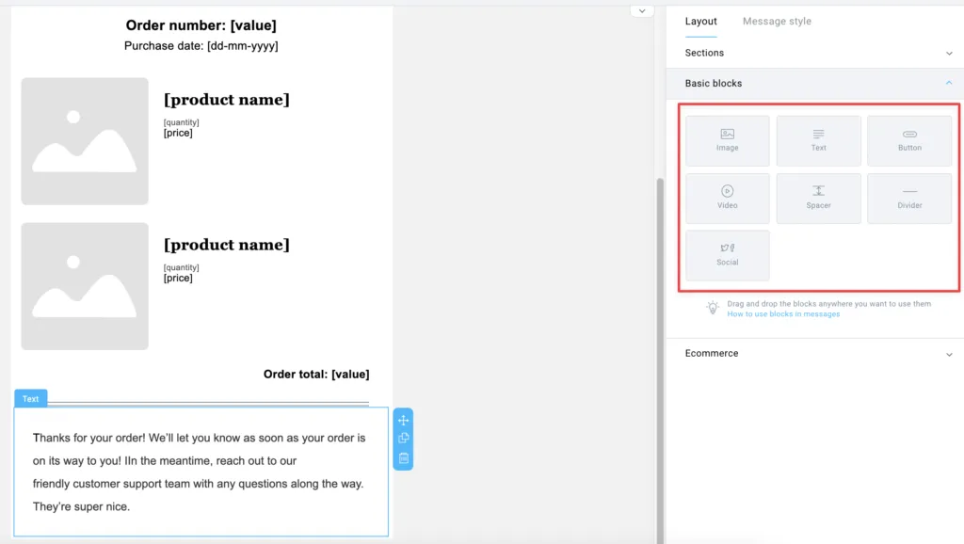
Task: Switch to the Message style tab
Action: click(777, 21)
